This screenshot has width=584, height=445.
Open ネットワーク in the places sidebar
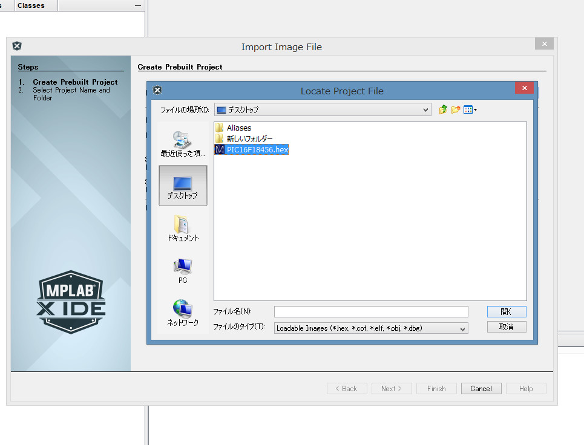tap(183, 313)
